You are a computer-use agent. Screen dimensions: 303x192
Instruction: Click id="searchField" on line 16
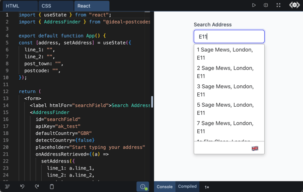click(58, 119)
